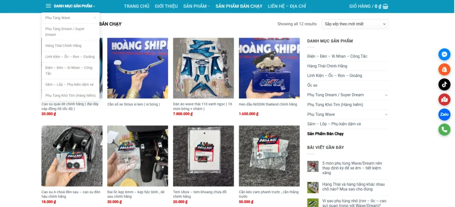The width and height of the screenshot is (455, 207).
Task: Open the Sản Phẩm menu dropdown
Action: coord(196,6)
